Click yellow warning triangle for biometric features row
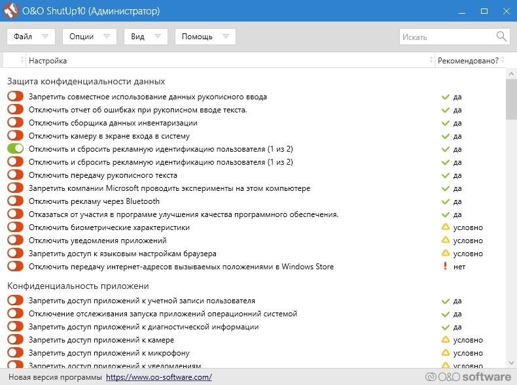This screenshot has width=517, height=385. point(446,227)
